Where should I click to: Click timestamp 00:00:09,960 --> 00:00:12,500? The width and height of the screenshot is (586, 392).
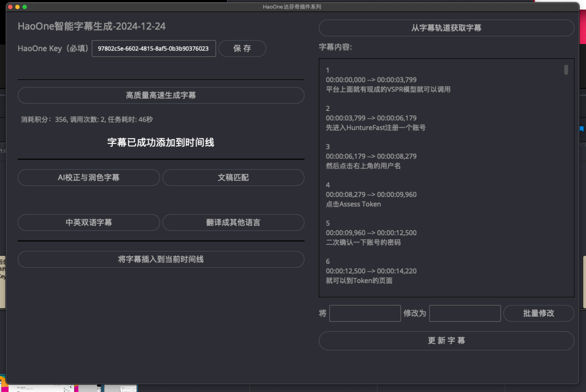[x=371, y=233]
